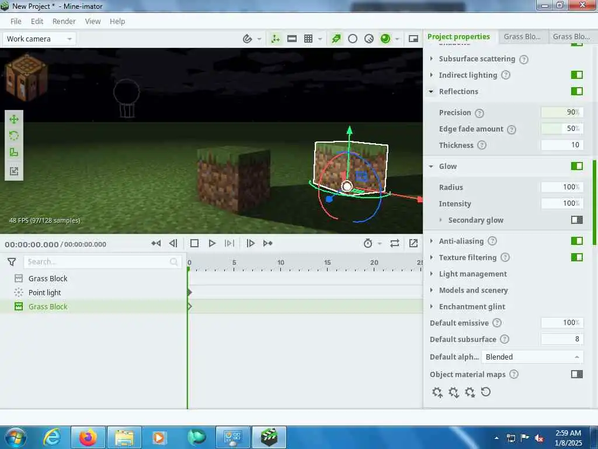Viewport: 598px width, 449px height.
Task: Toggle the bone/gizmo controls icon
Action: [x=276, y=39]
